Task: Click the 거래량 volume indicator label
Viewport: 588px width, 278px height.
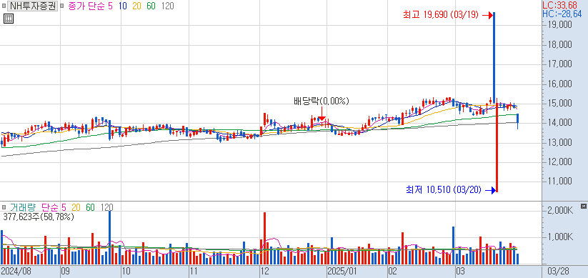Action: tap(23, 207)
